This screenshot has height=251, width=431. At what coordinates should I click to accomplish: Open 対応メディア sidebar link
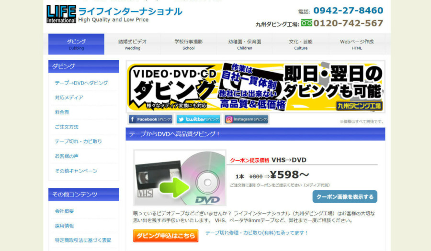click(69, 98)
